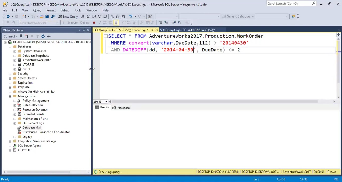The image size is (342, 182).
Task: Click the Activity Monitor icon beside the redo arrow
Action: click(x=150, y=16)
